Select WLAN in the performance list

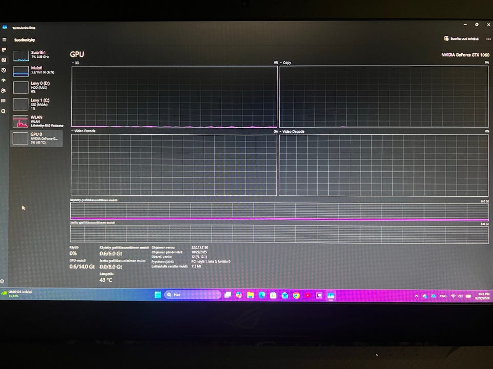point(37,121)
